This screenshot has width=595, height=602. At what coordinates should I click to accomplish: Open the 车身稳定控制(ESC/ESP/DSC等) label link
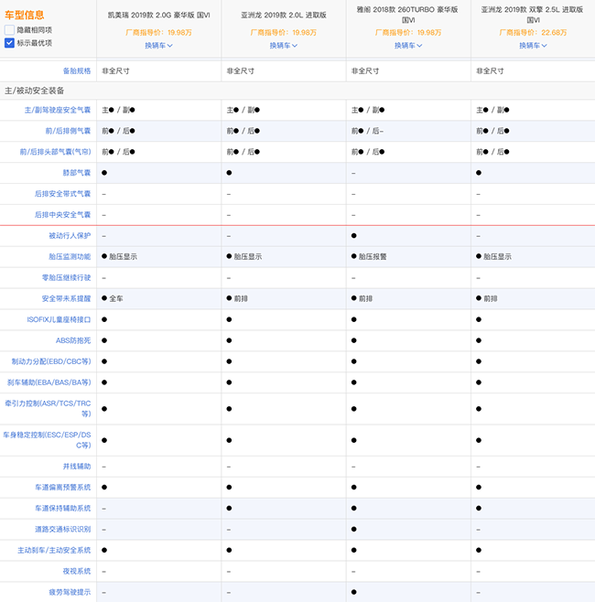point(48,440)
